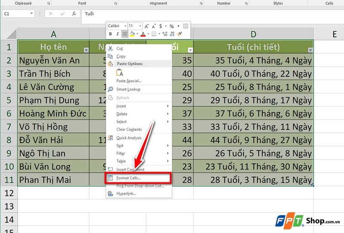Open the Clipboard group dialog launcher

pos(49,3)
